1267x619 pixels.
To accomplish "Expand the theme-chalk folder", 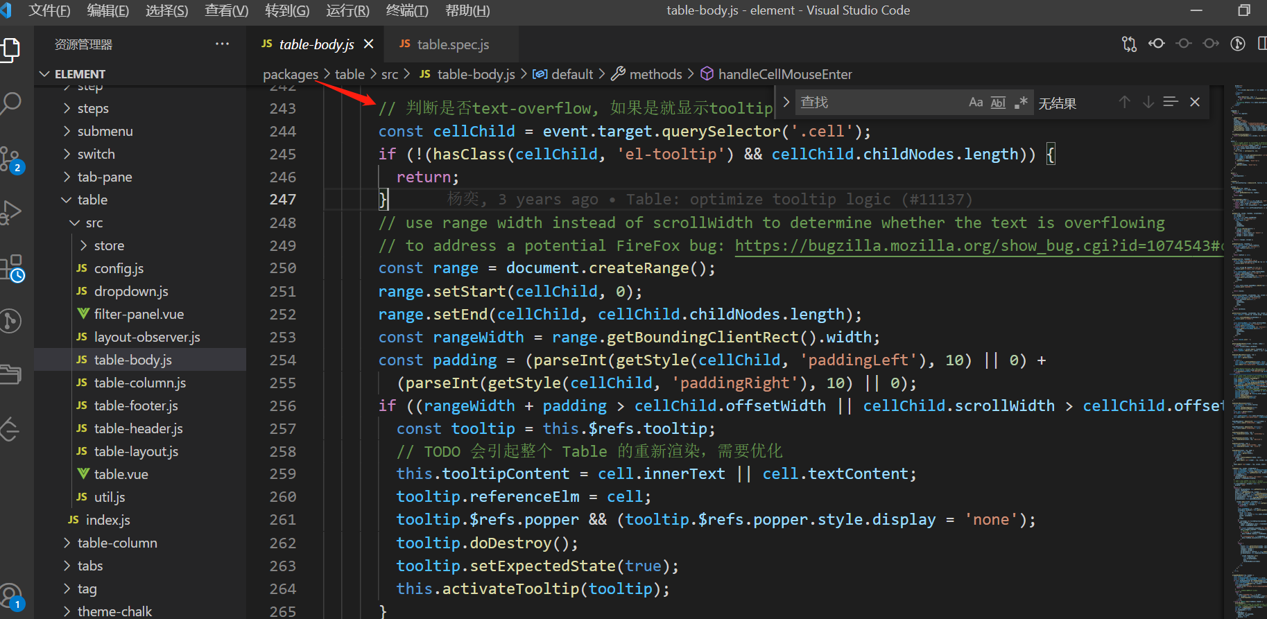I will click(x=140, y=611).
